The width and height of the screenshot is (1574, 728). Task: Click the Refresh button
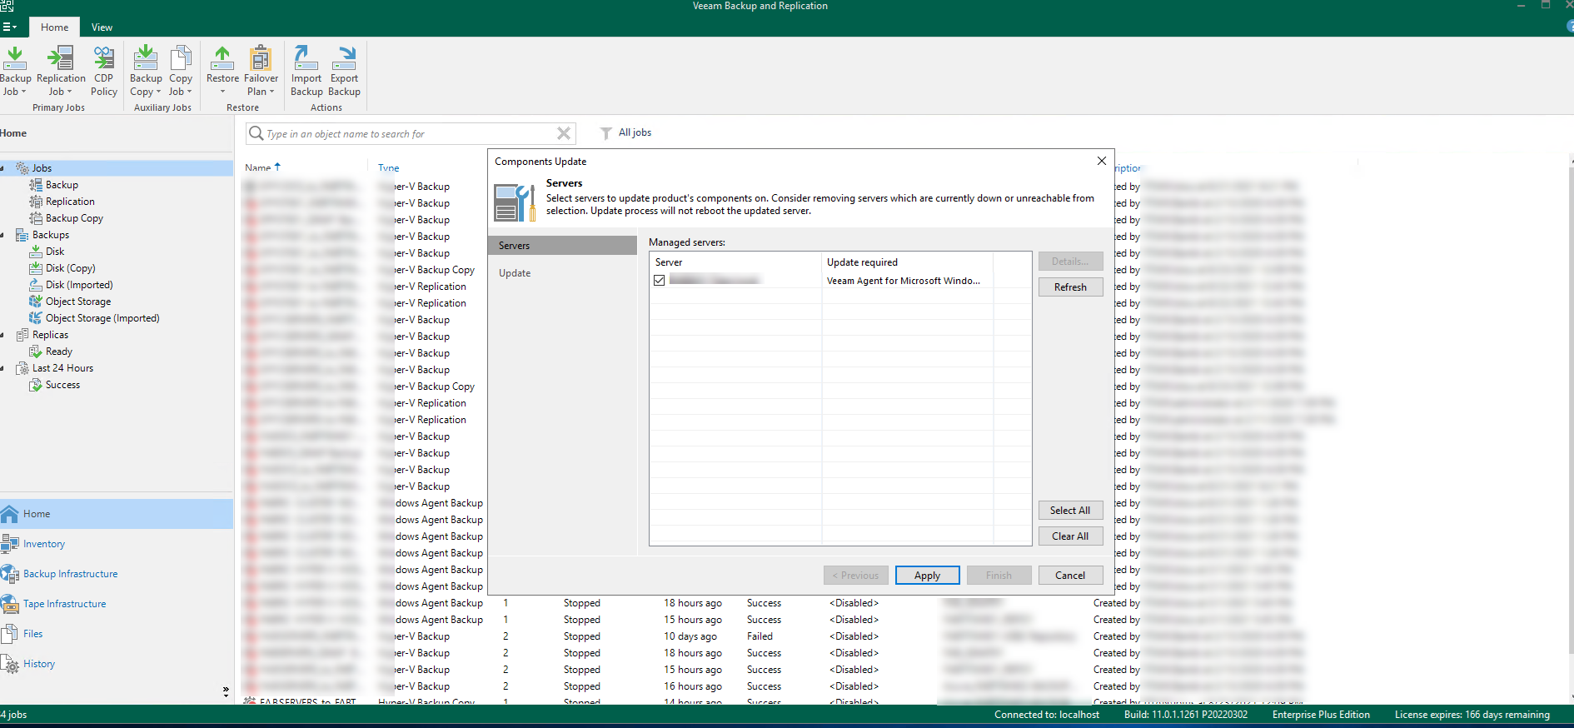tap(1070, 287)
